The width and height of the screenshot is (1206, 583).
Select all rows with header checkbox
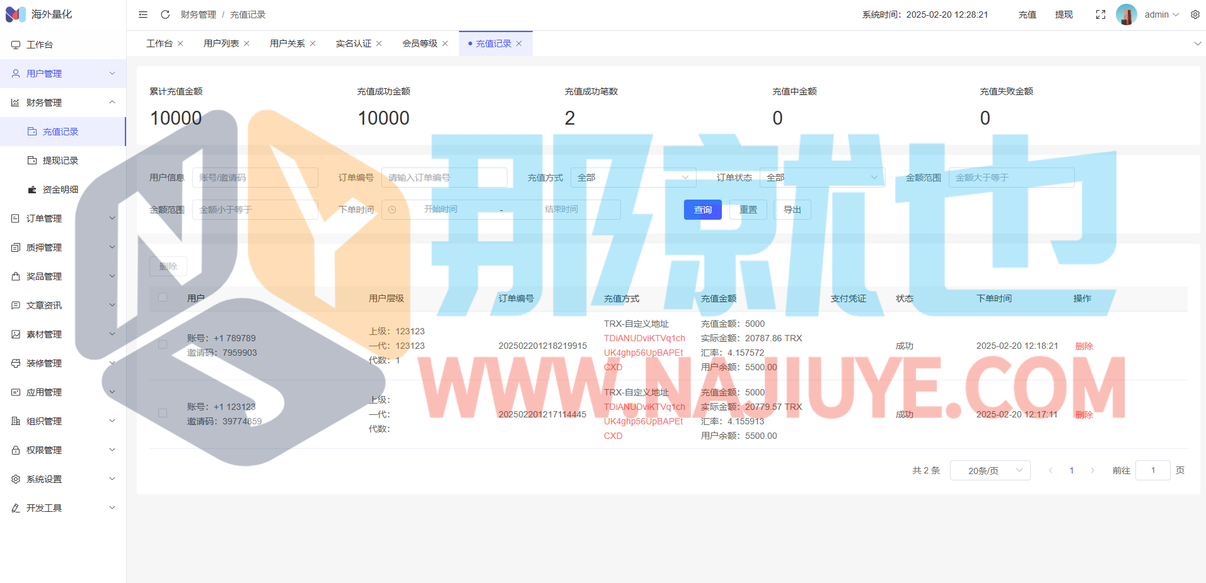click(x=163, y=297)
